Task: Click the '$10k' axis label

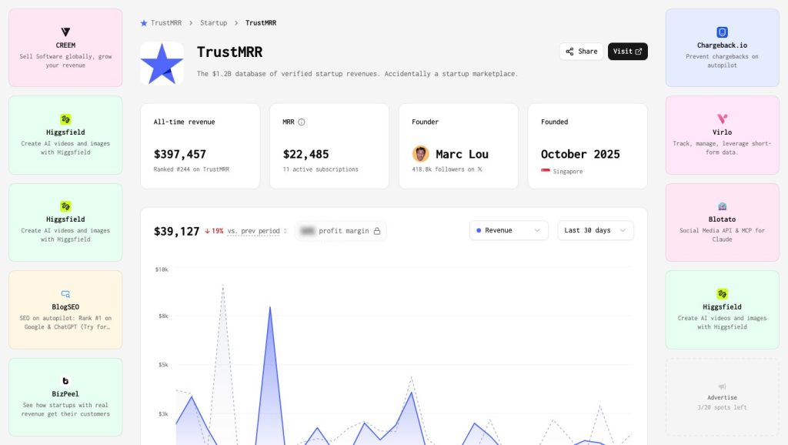Action: (162, 269)
